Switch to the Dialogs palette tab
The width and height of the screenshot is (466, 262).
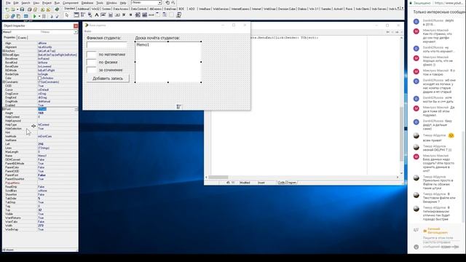click(302, 9)
